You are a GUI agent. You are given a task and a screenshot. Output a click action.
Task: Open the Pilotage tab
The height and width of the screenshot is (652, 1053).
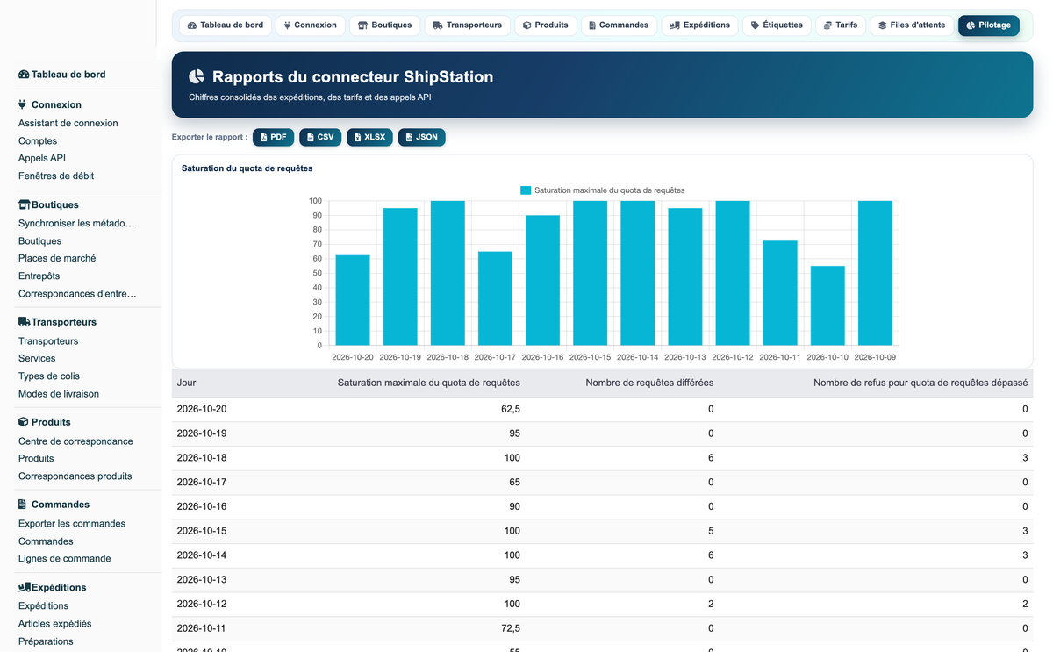988,25
